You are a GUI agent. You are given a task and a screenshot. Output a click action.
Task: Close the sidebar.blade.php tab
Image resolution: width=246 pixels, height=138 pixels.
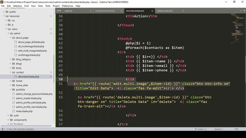coord(183,11)
